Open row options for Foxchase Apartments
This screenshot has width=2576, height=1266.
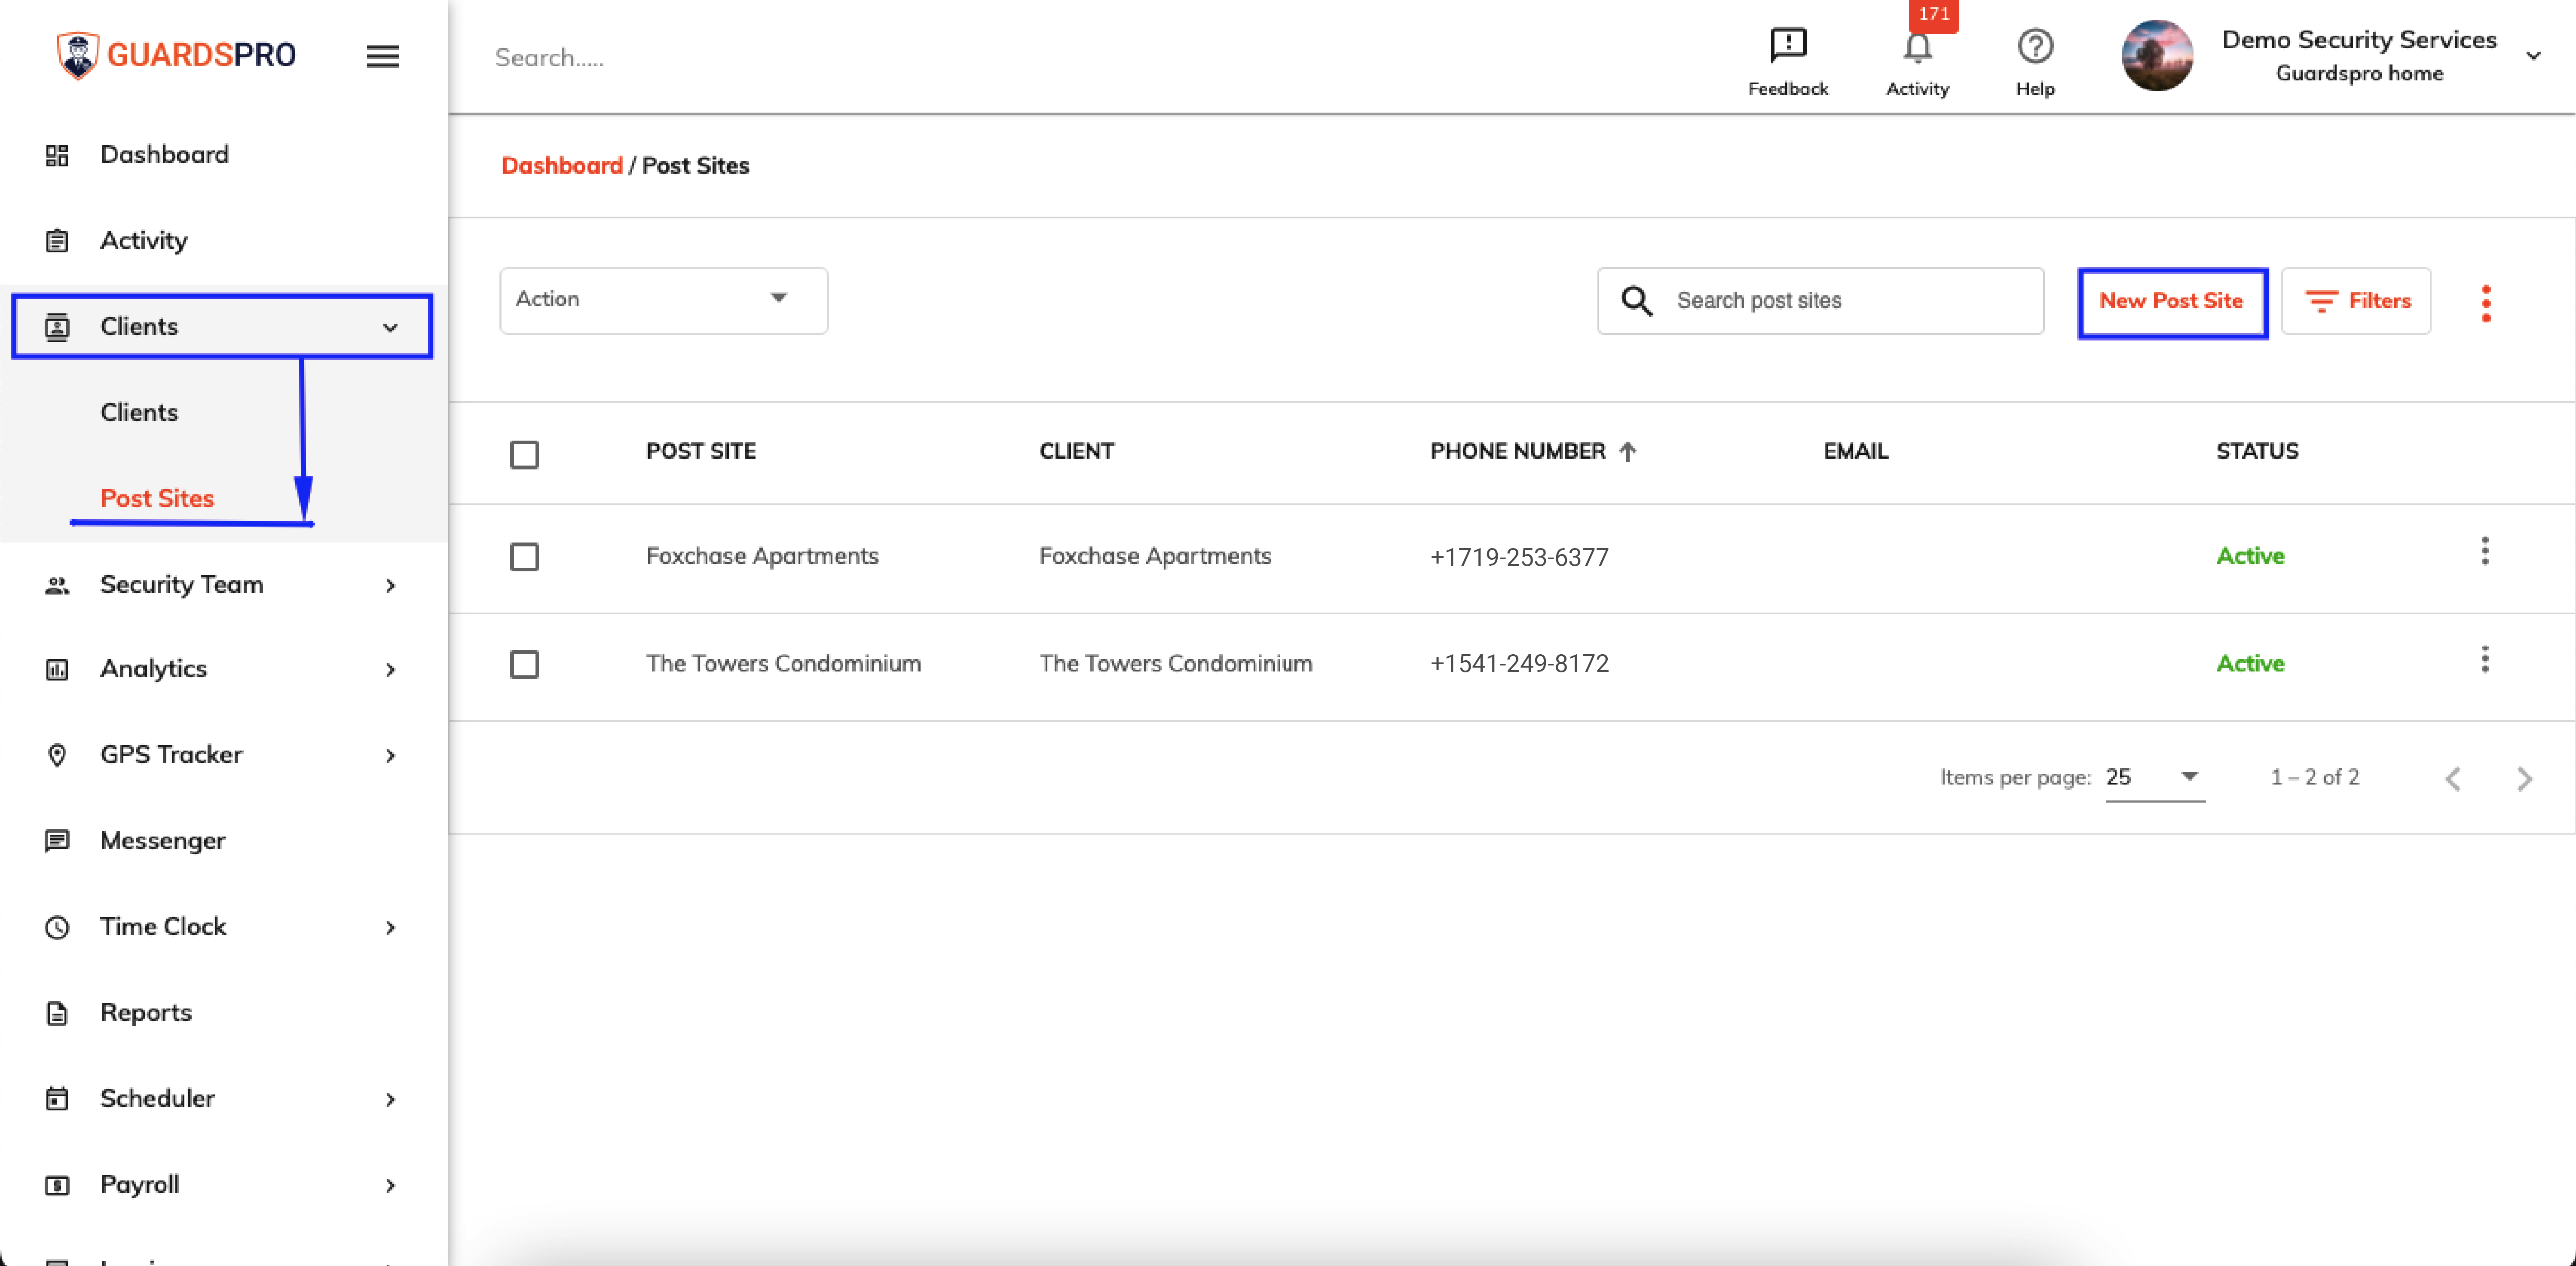tap(2485, 551)
